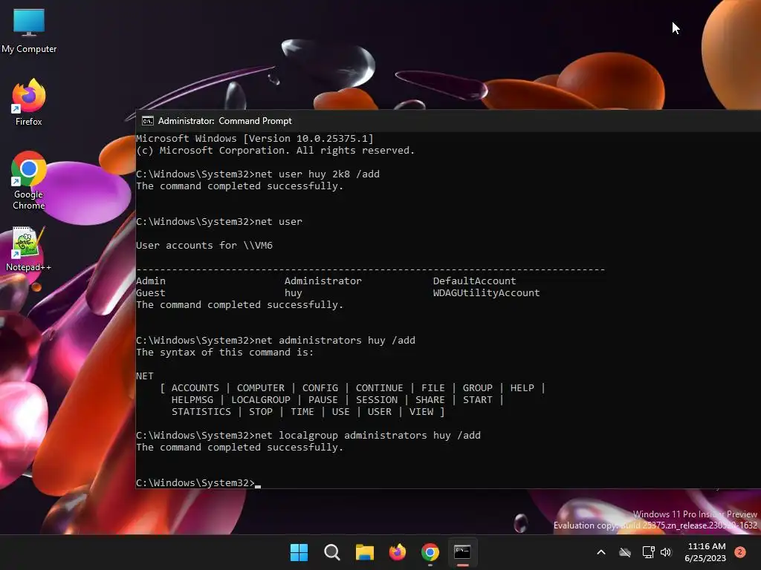
Task: Select the Command Prompt taskbar button
Action: click(462, 552)
